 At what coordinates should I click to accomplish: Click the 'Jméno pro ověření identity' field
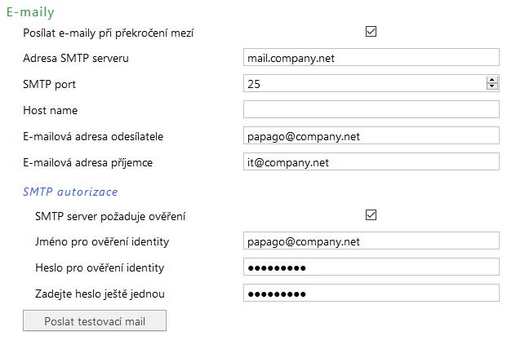(x=371, y=241)
